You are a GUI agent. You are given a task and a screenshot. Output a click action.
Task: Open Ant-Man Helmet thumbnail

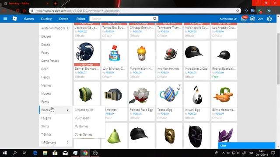pos(169,53)
